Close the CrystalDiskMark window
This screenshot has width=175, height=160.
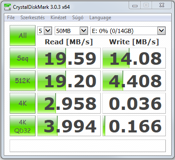coord(162,5)
